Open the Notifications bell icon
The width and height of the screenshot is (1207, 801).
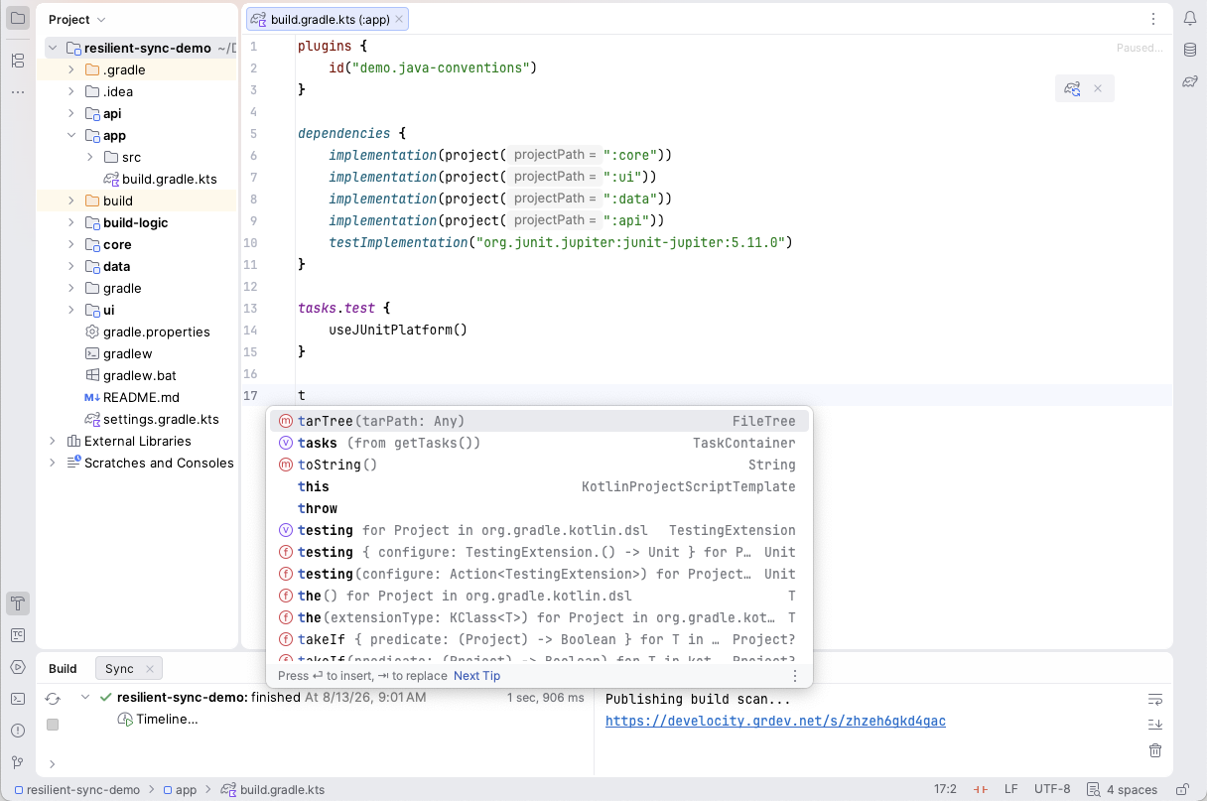click(x=1189, y=18)
